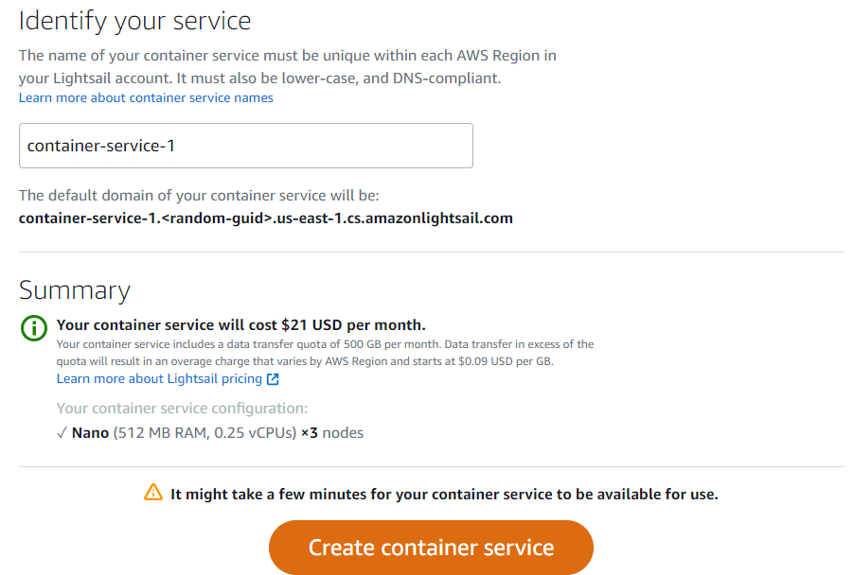Click the ×3 nodes scale text
Viewport: 854px width, 575px height.
[x=332, y=433]
